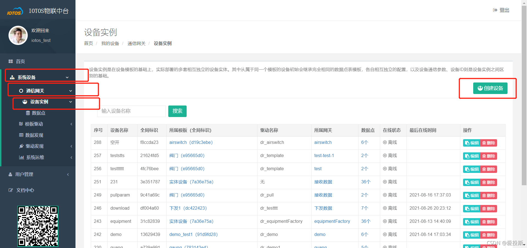The image size is (527, 248).
Task: Open the 文档中心 menu item
Action: click(x=25, y=190)
